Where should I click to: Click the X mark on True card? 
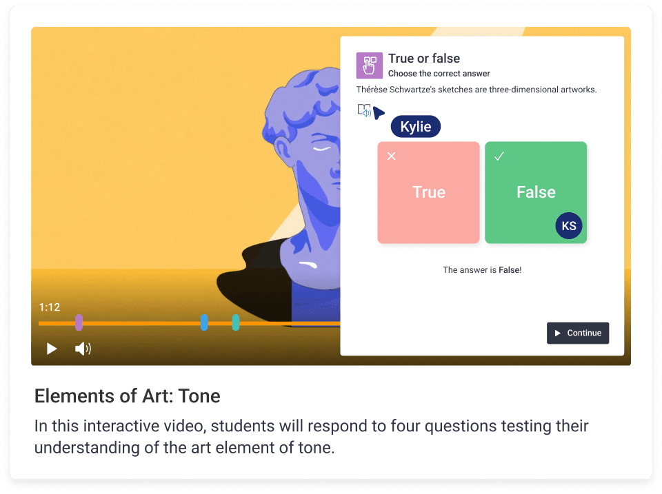coord(392,156)
